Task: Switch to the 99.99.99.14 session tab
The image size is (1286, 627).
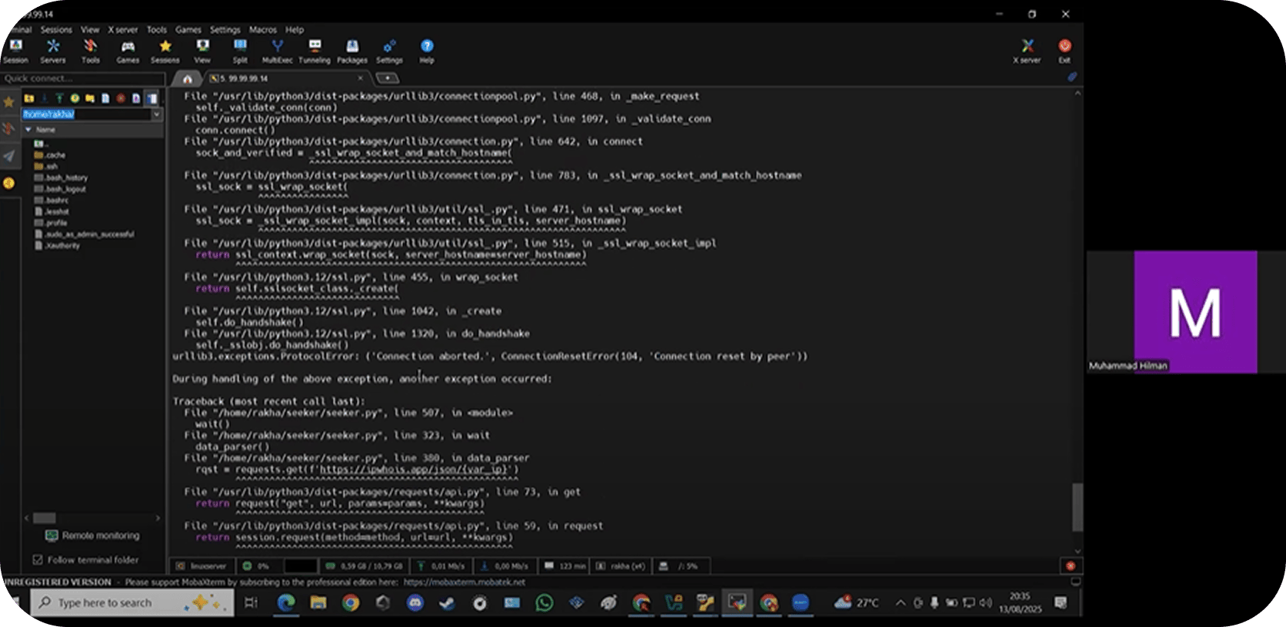Action: pyautogui.click(x=244, y=78)
